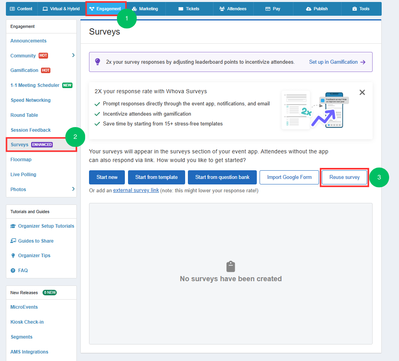Open 1-1 Meeting Scheduler
This screenshot has width=399, height=361.
[35, 85]
